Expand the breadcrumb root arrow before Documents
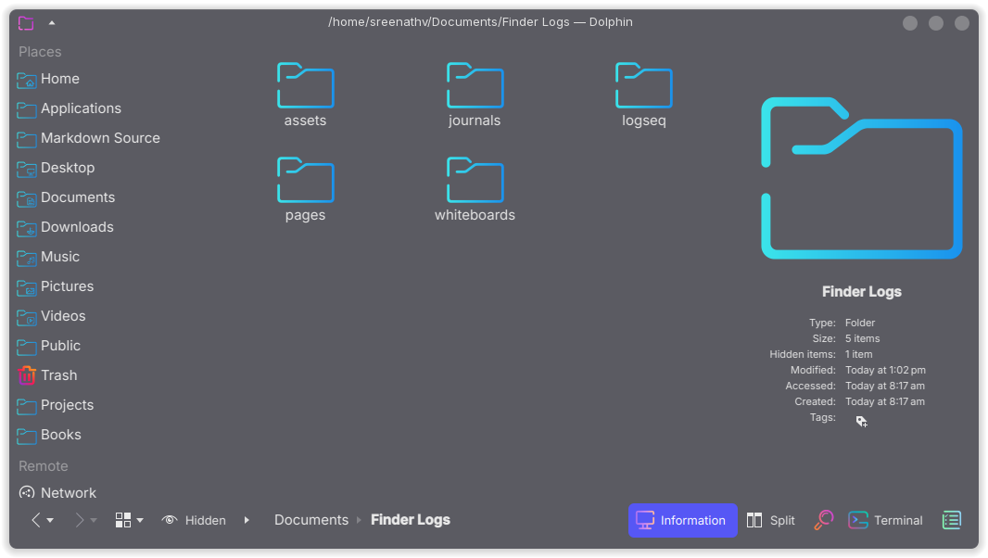The image size is (988, 558). 247,520
